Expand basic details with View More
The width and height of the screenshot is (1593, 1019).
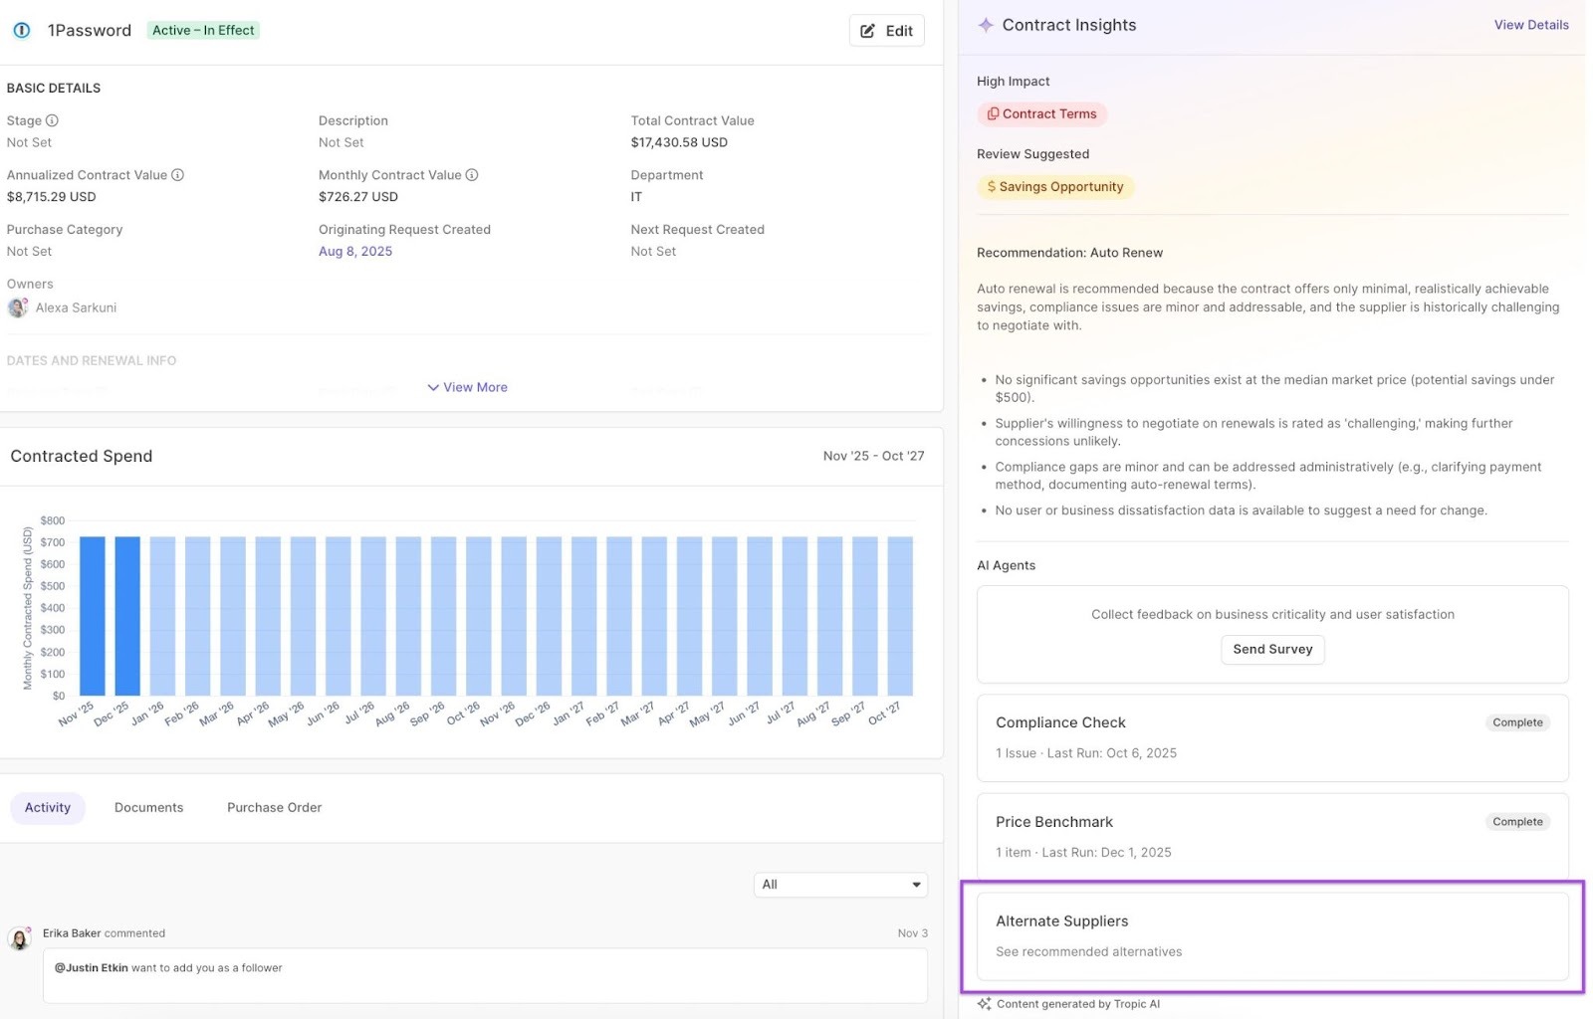[x=467, y=387]
